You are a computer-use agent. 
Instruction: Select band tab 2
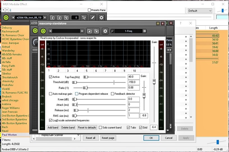58,71
